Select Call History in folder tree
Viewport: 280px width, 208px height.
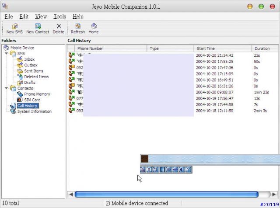pos(28,106)
